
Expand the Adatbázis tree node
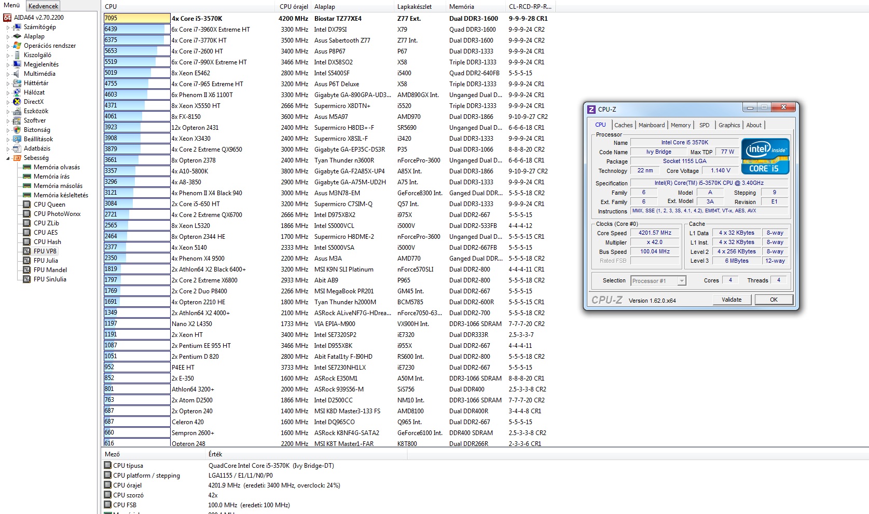click(8, 148)
